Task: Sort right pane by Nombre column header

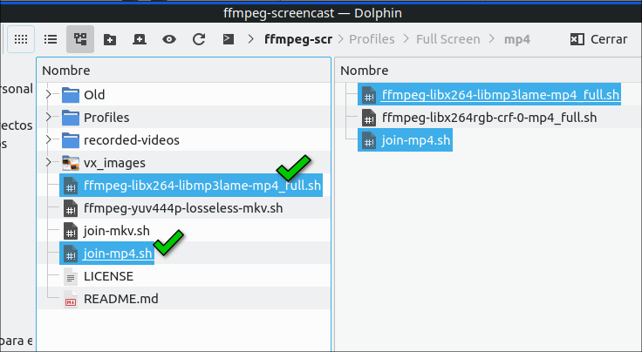Action: 488,71
